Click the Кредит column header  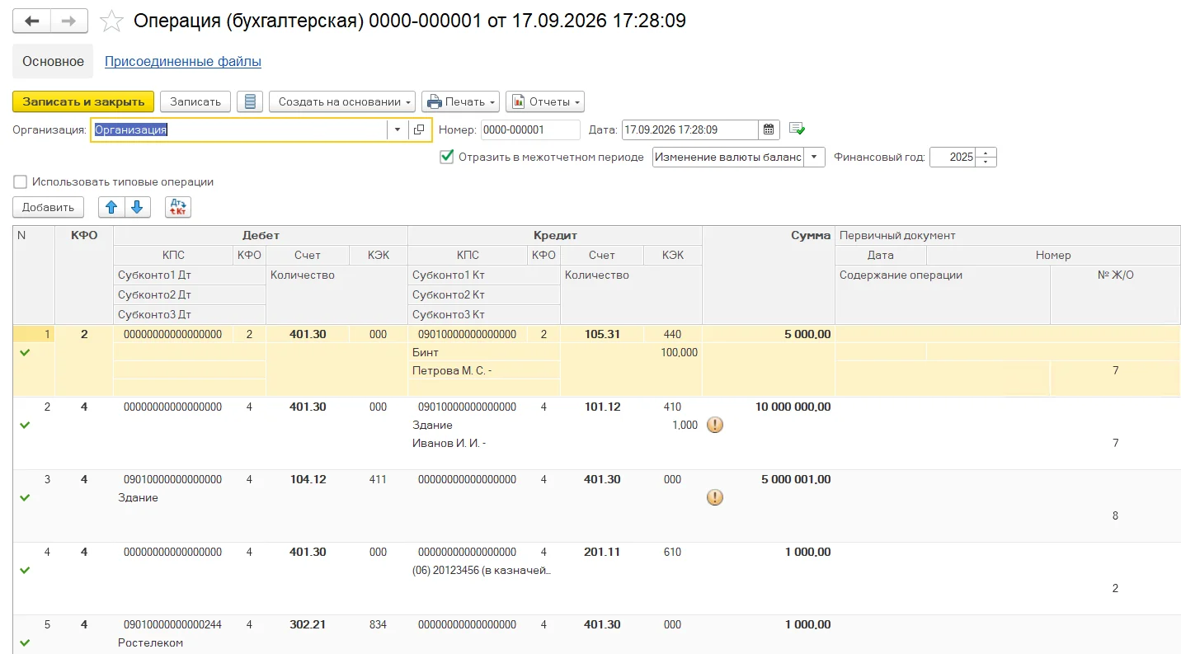pos(555,235)
